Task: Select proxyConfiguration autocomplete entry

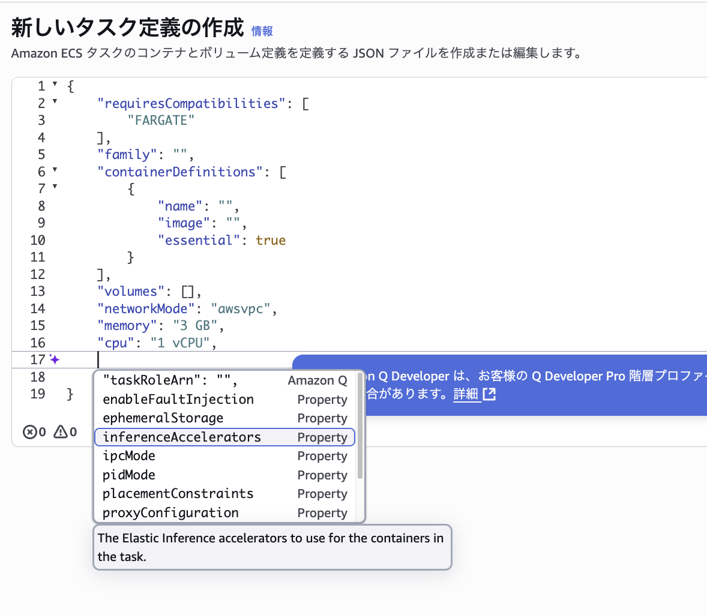Action: 170,513
